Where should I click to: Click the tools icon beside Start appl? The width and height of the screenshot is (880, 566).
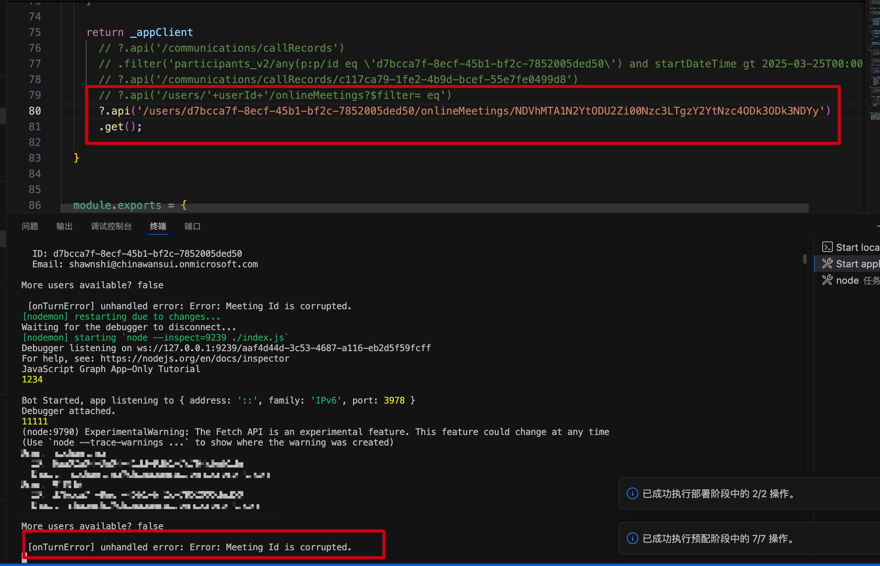tap(827, 264)
